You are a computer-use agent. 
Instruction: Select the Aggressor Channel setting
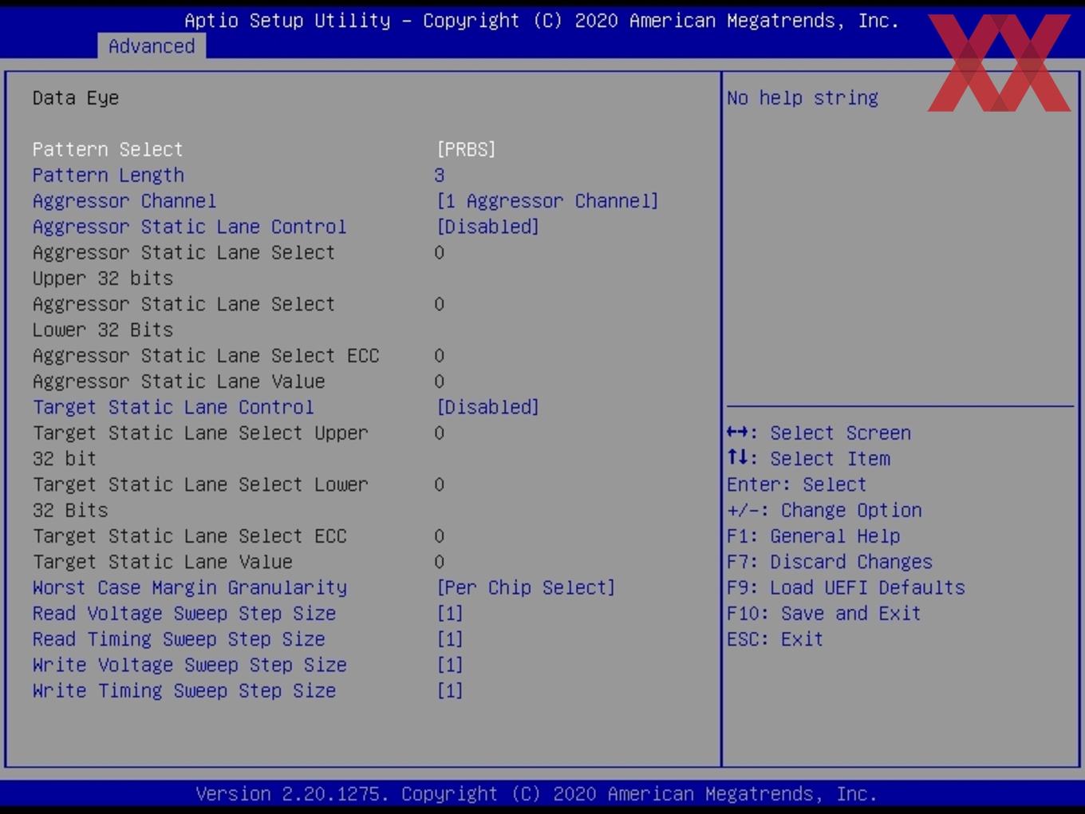click(124, 200)
